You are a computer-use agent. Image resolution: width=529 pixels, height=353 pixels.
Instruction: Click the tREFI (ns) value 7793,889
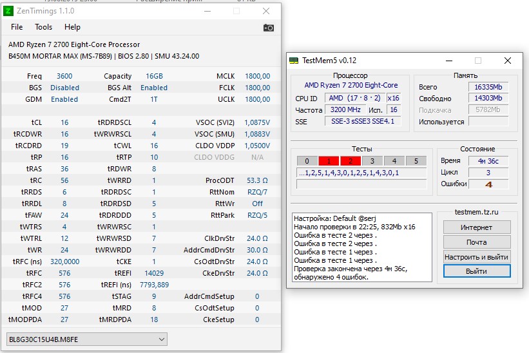pyautogui.click(x=154, y=285)
